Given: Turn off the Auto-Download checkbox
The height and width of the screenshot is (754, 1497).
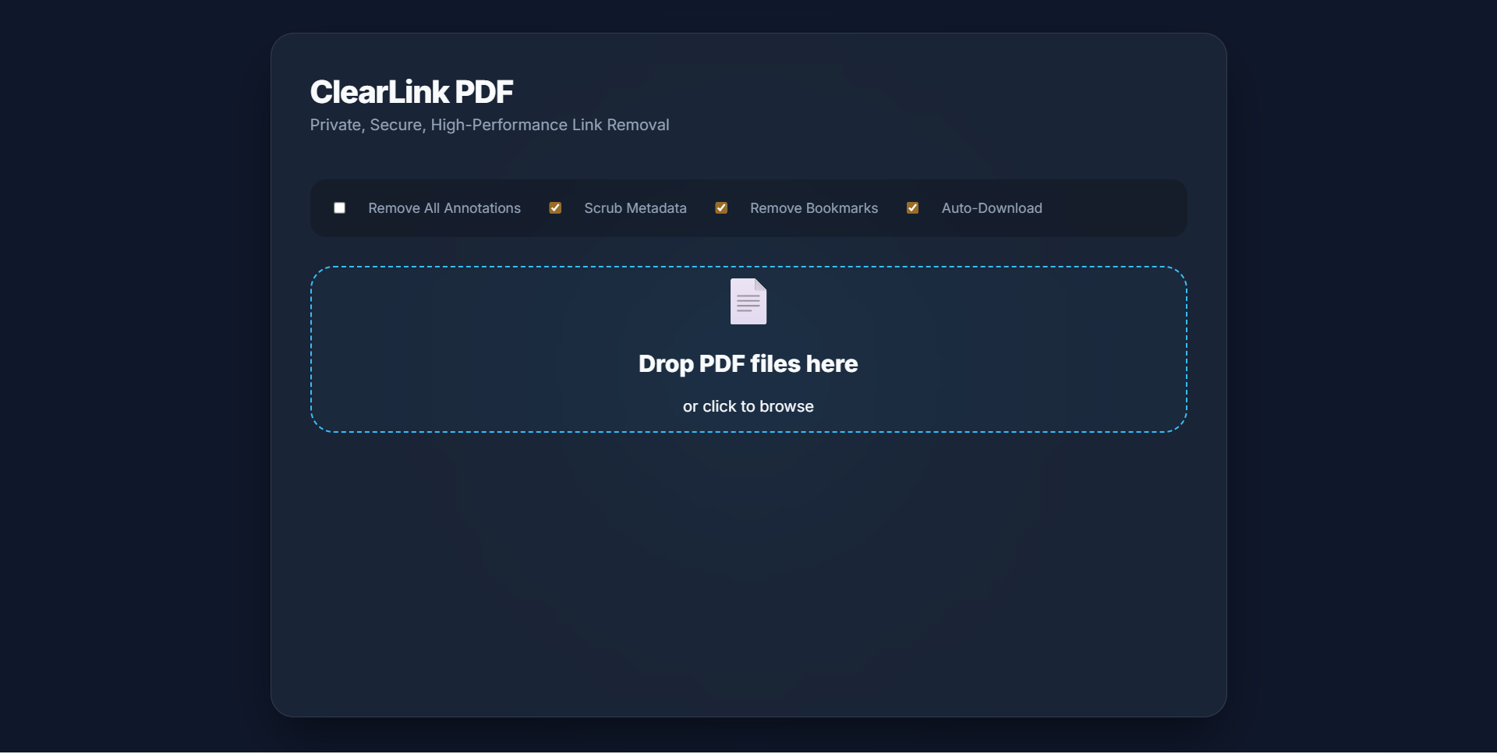Looking at the screenshot, I should tap(912, 208).
